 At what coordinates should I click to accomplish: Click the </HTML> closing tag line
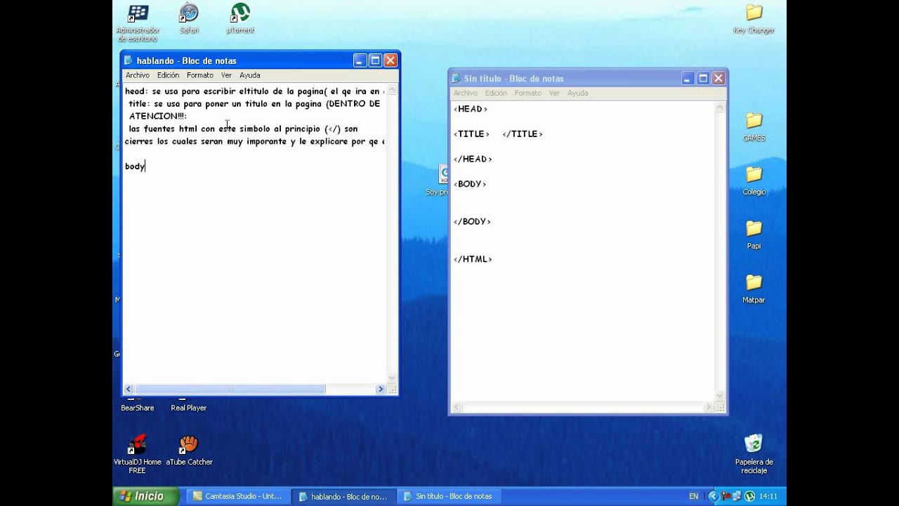click(x=473, y=259)
